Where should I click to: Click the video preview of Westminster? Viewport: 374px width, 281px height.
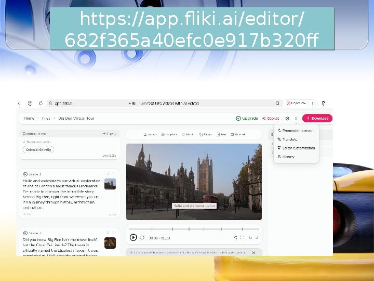tap(194, 182)
